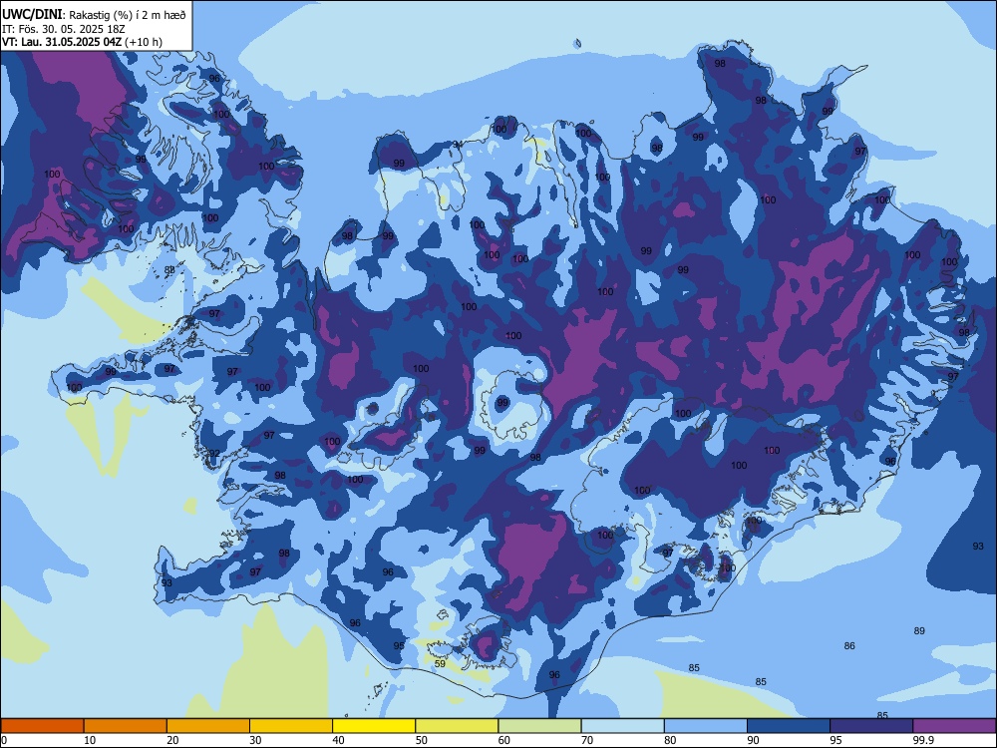
Task: Click the map value 92 on the west coast
Action: [x=215, y=454]
